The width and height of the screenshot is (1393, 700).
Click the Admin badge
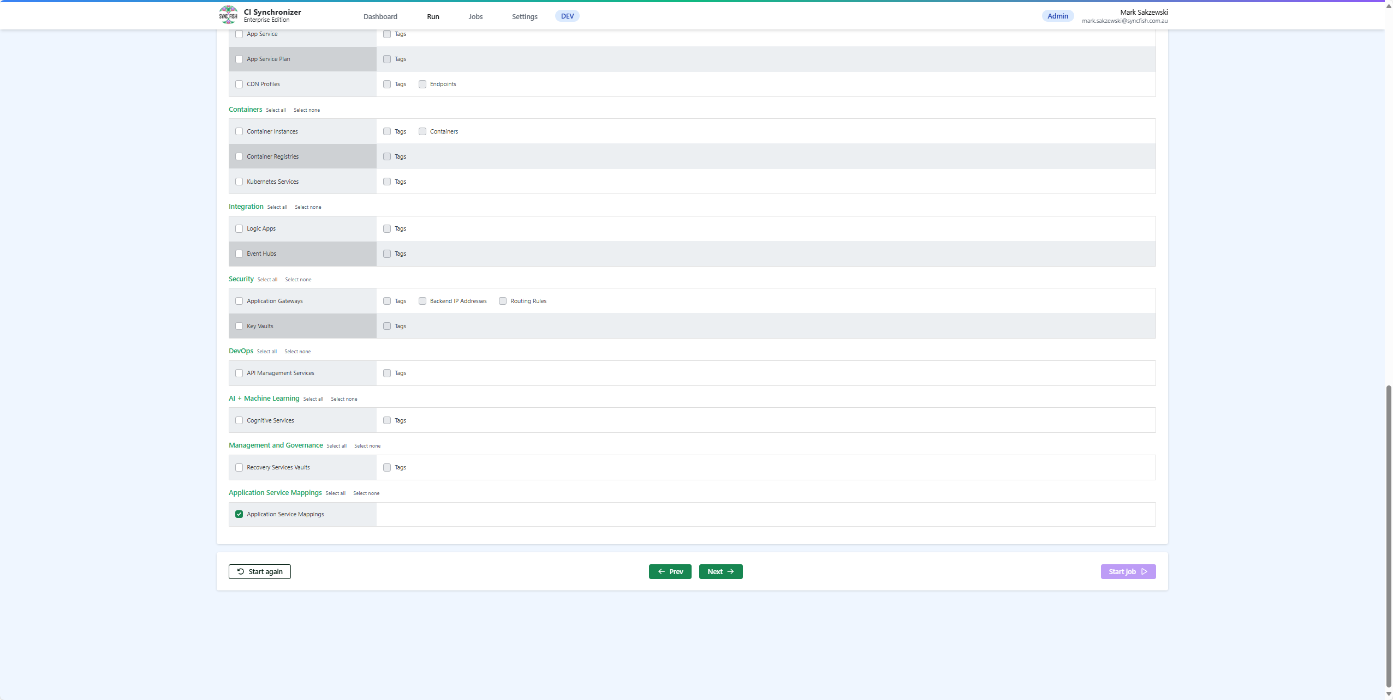[x=1057, y=16]
